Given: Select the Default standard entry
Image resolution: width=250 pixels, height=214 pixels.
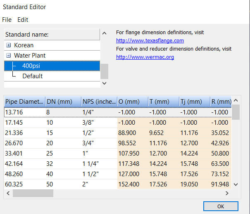Looking at the screenshot, I should click(32, 76).
